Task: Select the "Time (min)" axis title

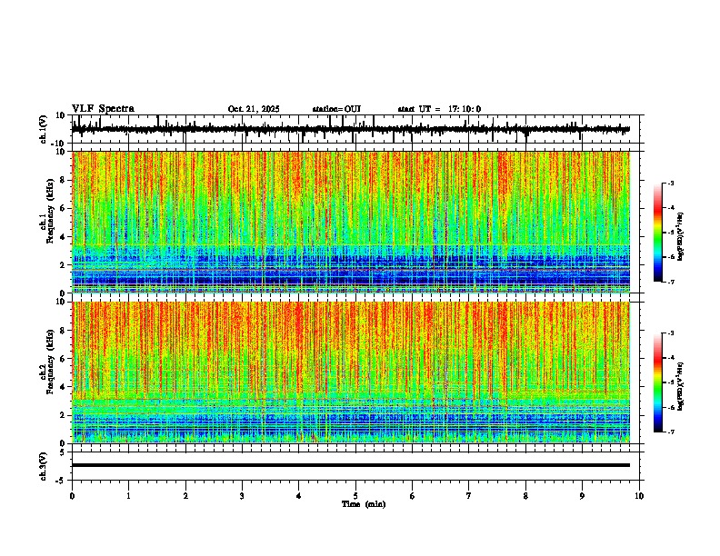Action: click(364, 504)
